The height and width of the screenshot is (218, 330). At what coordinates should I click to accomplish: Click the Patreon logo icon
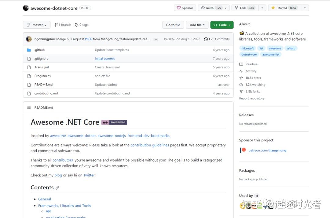pyautogui.click(x=243, y=150)
